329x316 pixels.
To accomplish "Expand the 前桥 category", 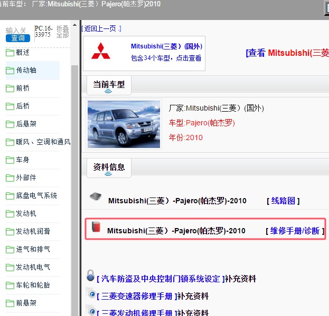I will [23, 88].
